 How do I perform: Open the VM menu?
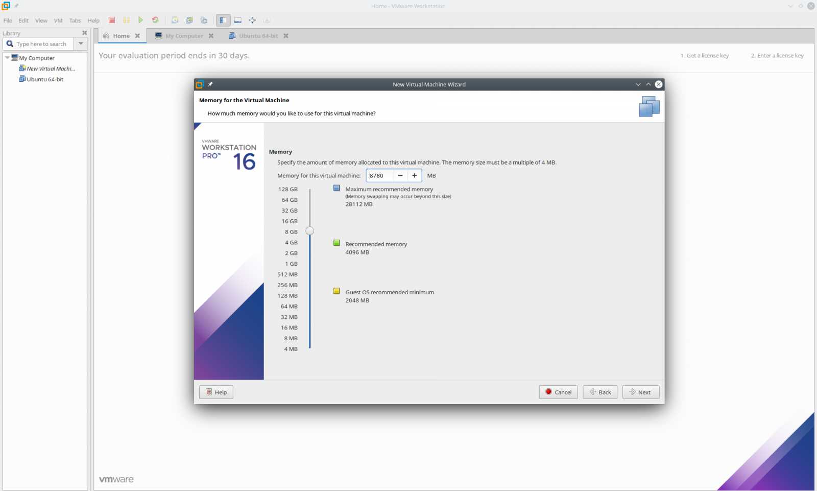point(58,20)
